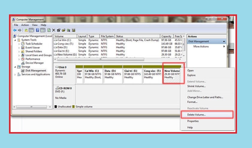The width and height of the screenshot is (252, 148).
Task: Sort by the Volume column header
Action: pos(65,36)
